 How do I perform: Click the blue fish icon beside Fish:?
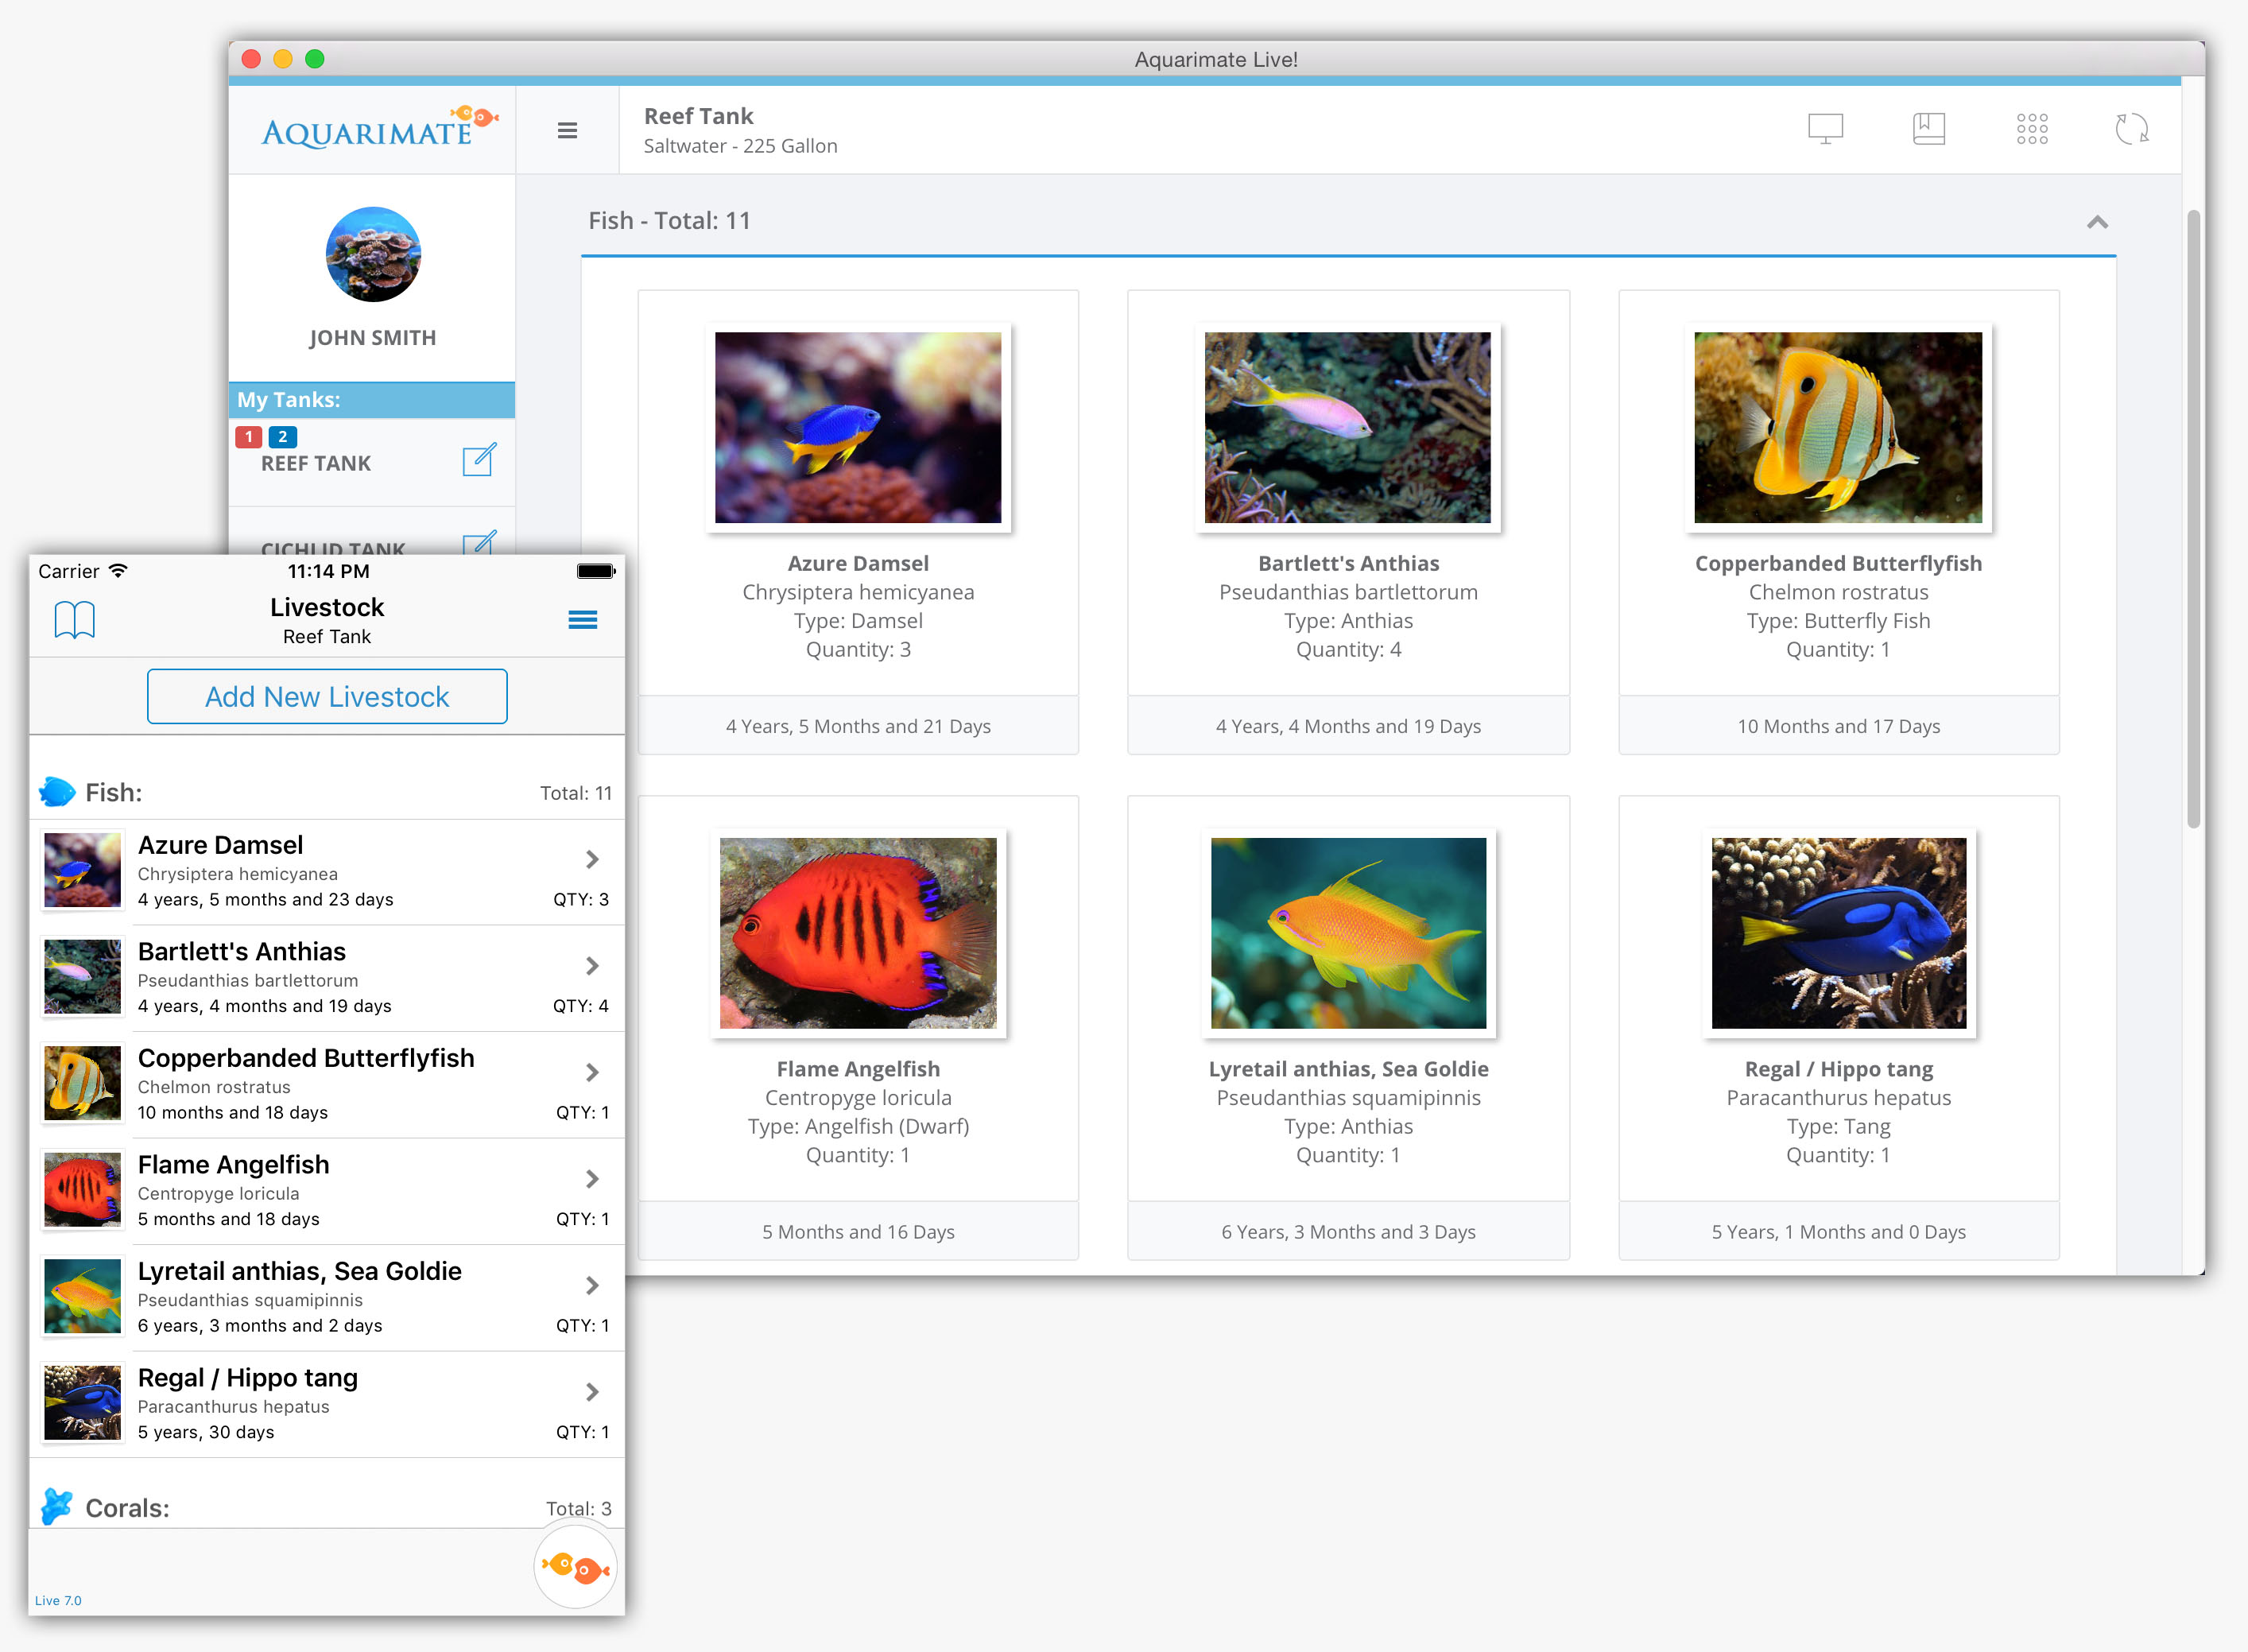(x=57, y=792)
